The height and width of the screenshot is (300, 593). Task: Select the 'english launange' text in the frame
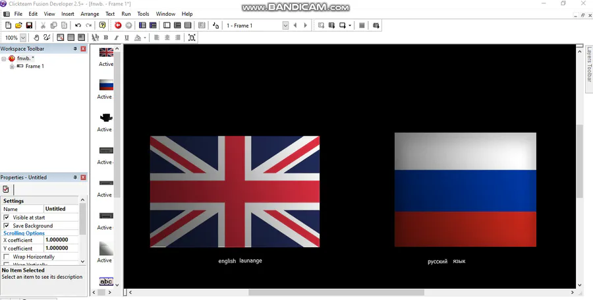pos(240,260)
